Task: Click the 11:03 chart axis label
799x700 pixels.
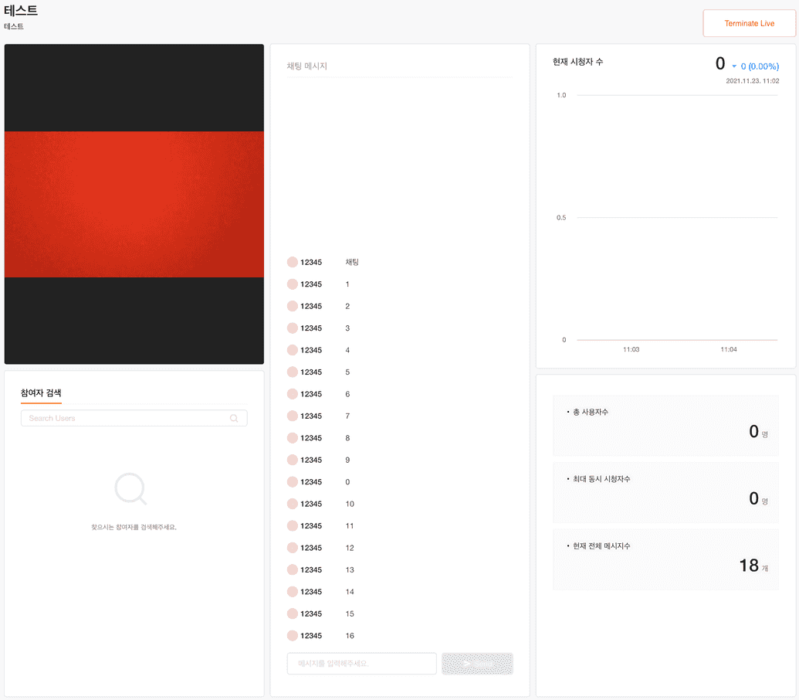Action: (631, 349)
